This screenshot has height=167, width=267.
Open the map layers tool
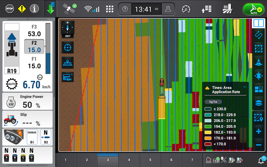(x=258, y=103)
